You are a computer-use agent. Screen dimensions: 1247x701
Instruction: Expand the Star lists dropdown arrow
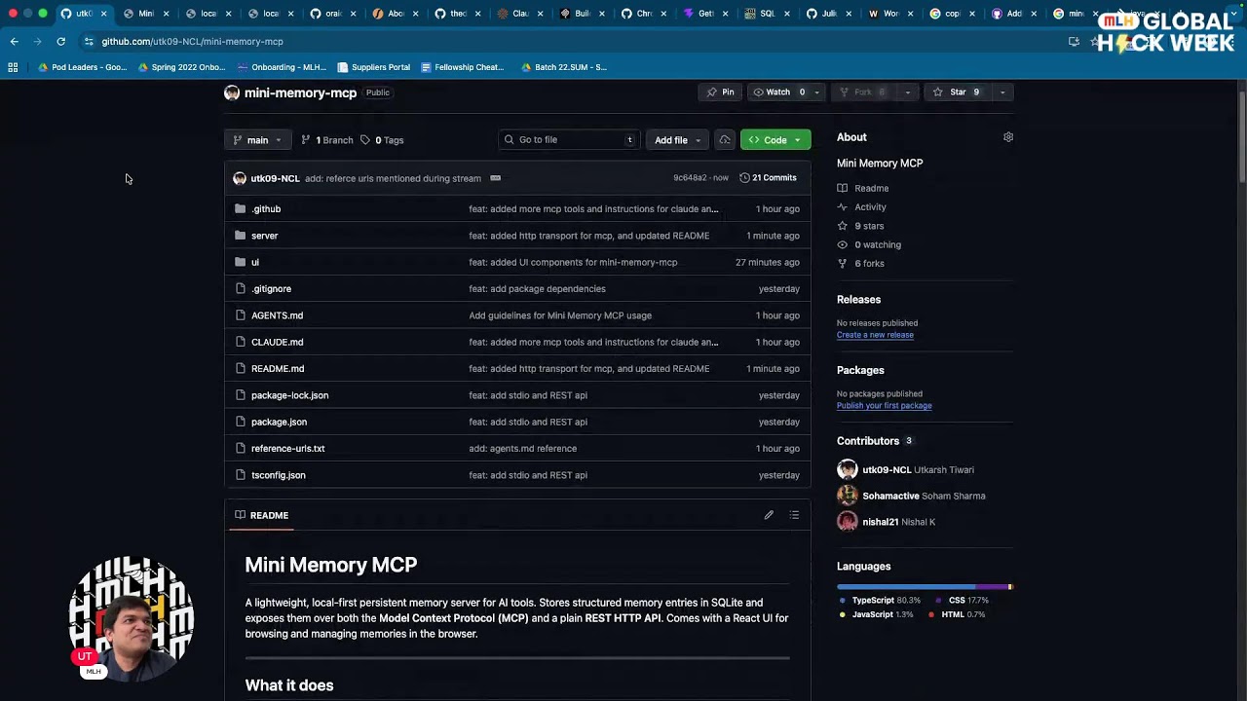[x=1001, y=92]
